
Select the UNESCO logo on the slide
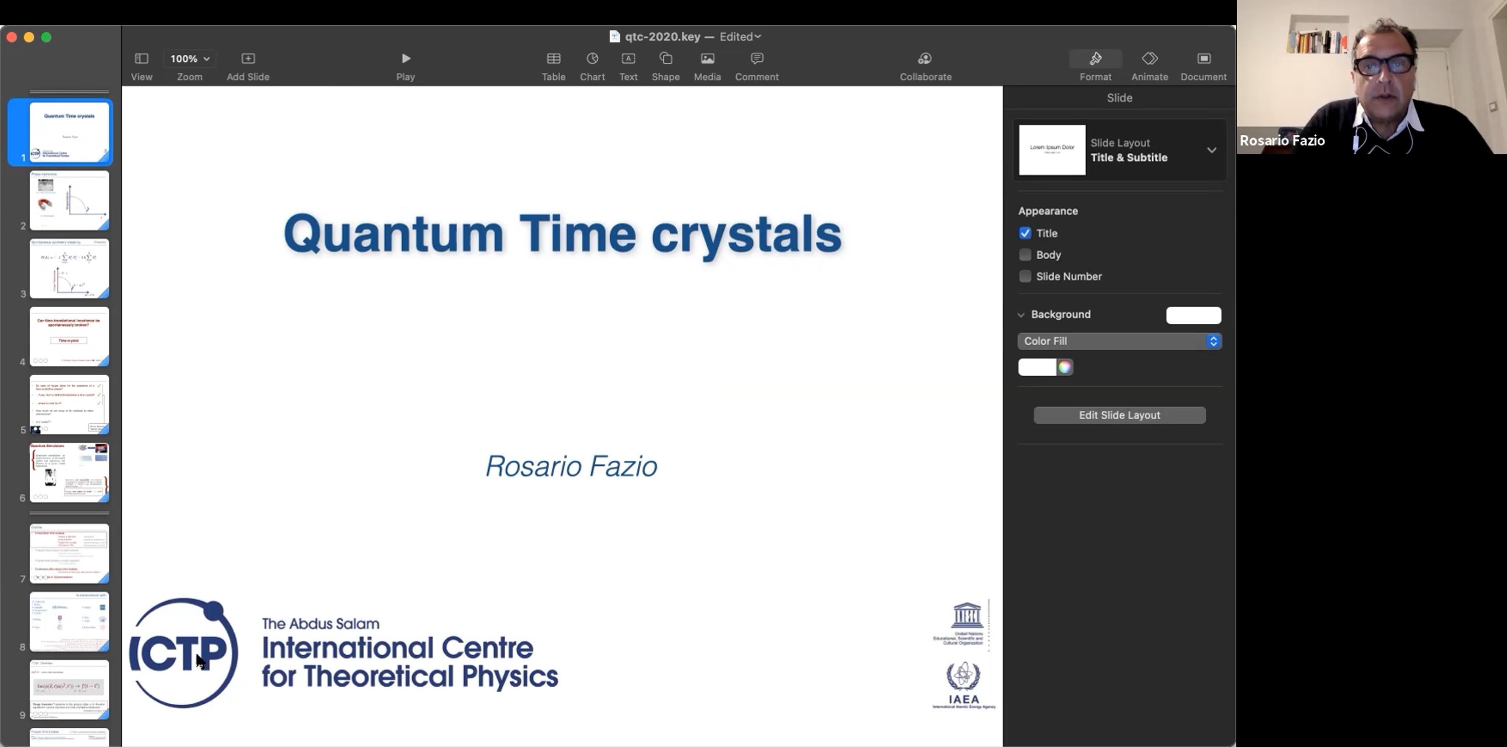tap(961, 624)
